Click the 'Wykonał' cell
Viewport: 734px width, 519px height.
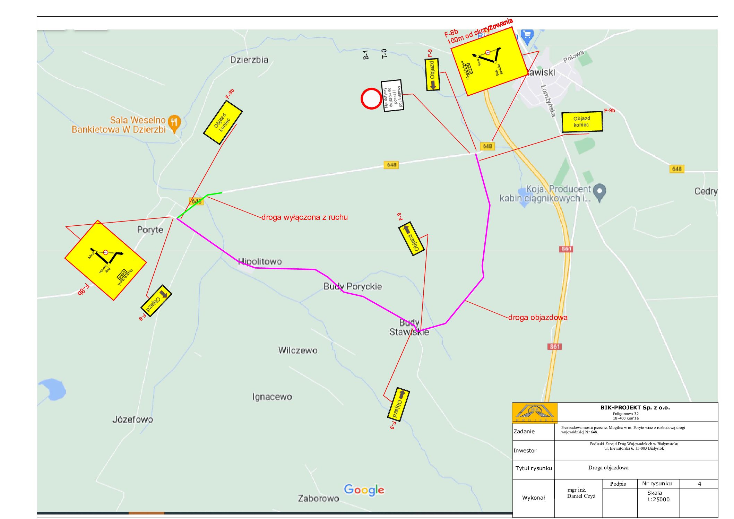click(533, 498)
